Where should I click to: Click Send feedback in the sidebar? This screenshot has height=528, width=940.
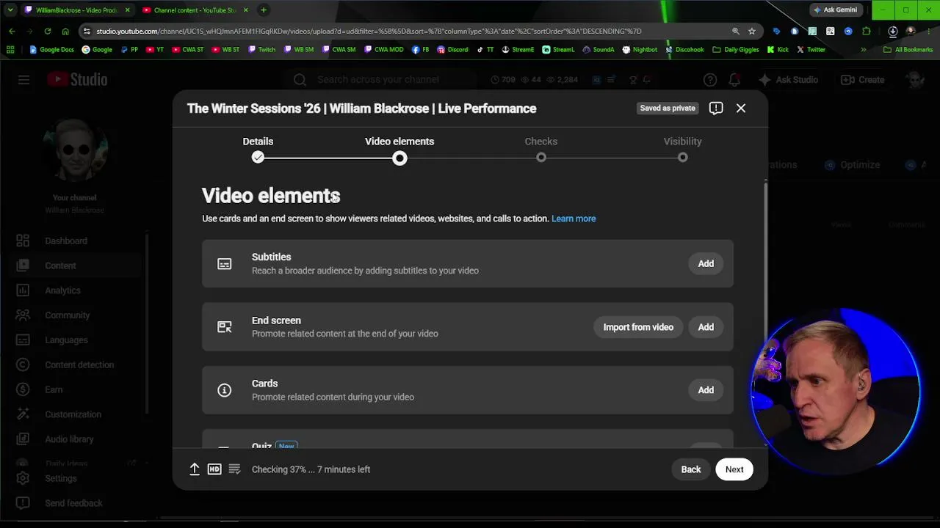[73, 503]
